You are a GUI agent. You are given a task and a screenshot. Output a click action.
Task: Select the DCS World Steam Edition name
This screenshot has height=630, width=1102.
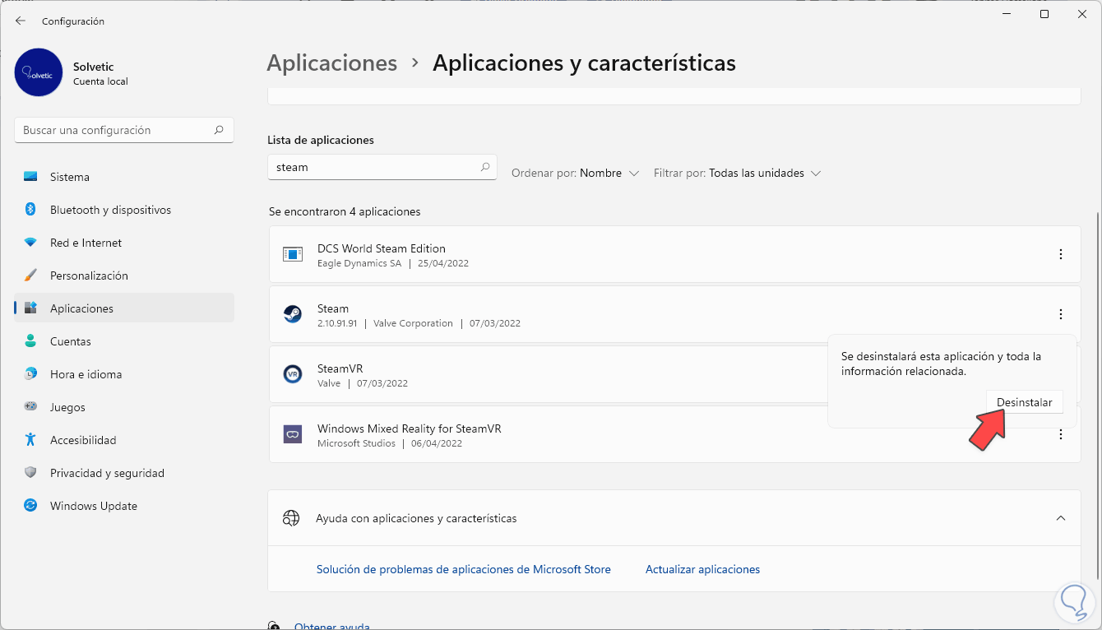coord(382,248)
